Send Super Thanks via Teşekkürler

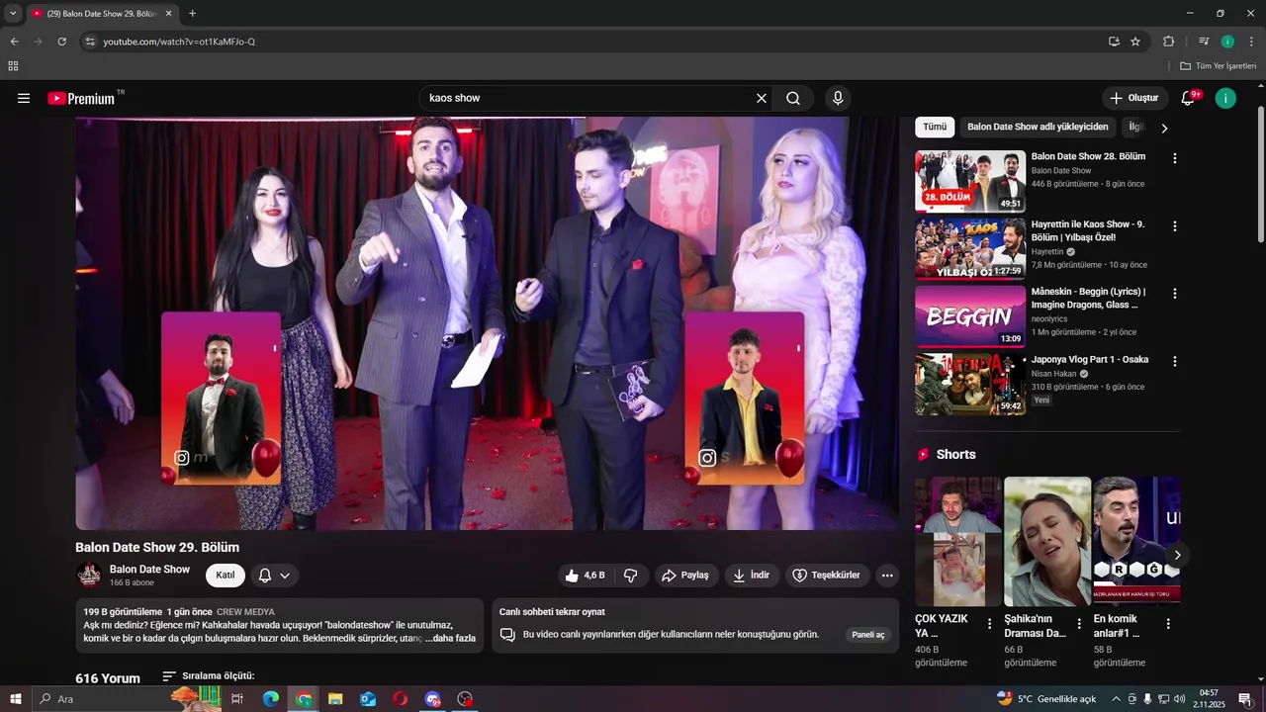pyautogui.click(x=826, y=576)
